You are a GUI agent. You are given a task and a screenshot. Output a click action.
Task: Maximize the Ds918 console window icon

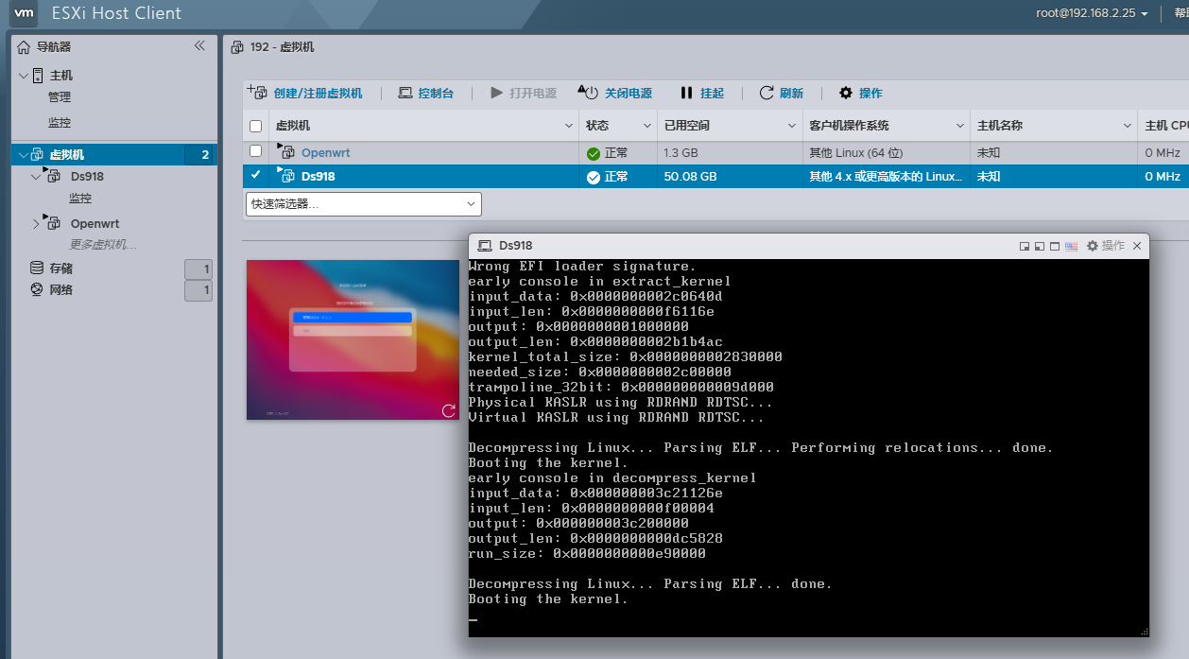(1055, 246)
